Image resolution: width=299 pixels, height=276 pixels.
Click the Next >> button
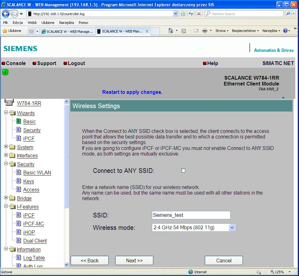134,261
